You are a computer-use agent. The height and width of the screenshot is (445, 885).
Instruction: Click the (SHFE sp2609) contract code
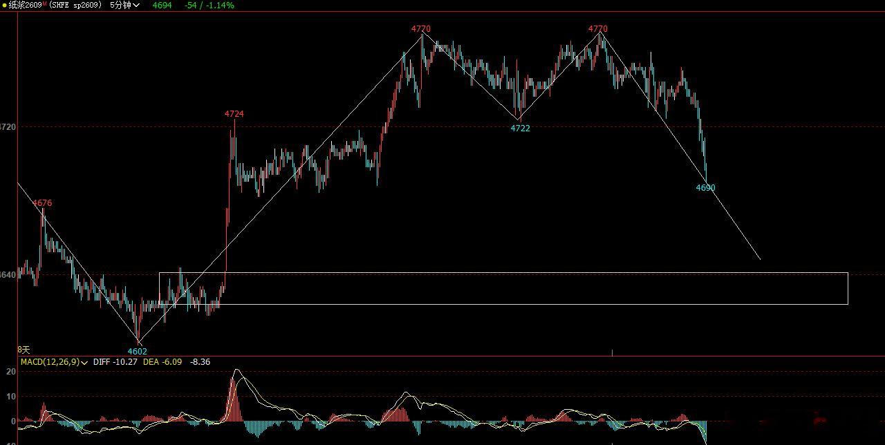coord(77,5)
